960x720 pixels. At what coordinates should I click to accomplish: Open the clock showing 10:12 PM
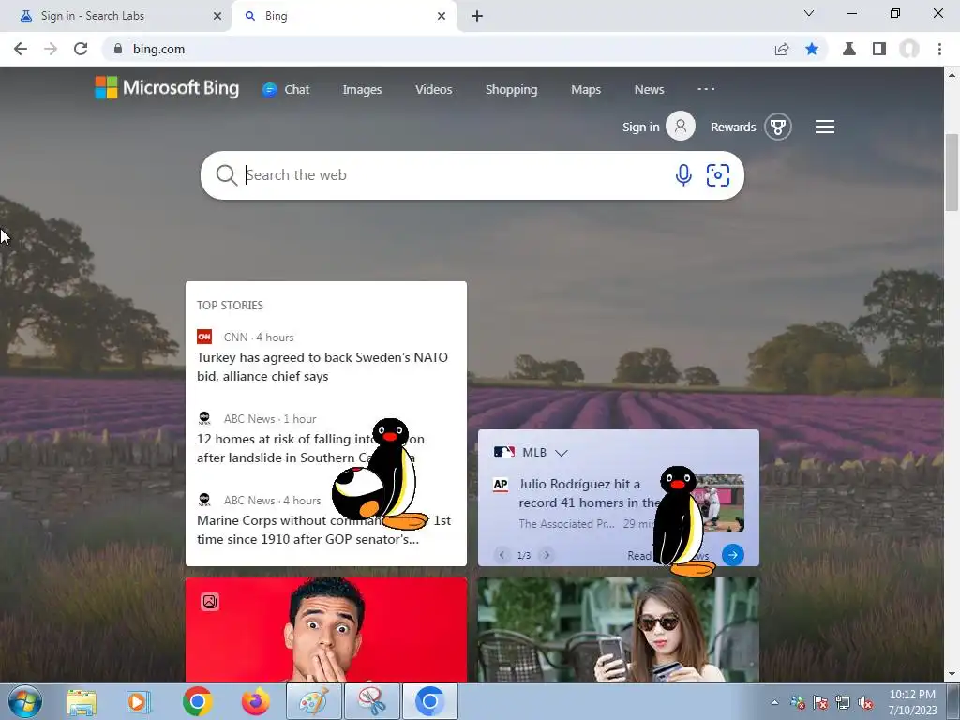pyautogui.click(x=912, y=702)
